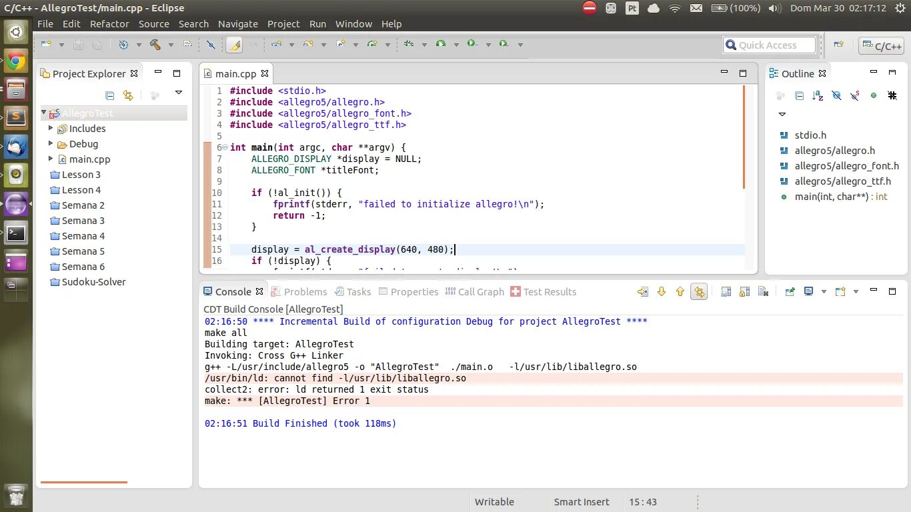Click inside the Quick Access field
This screenshot has height=512, width=911.
(x=769, y=45)
